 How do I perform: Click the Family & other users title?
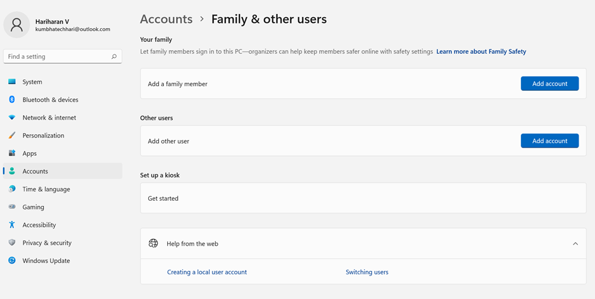click(269, 19)
